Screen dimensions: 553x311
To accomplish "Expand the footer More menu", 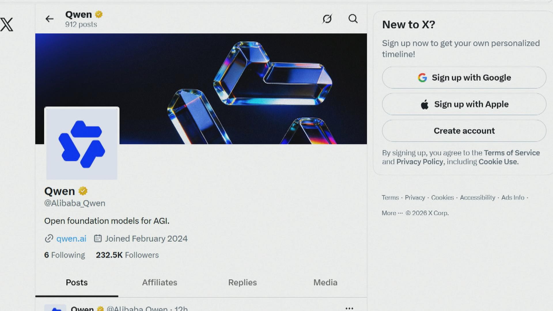I will point(392,213).
